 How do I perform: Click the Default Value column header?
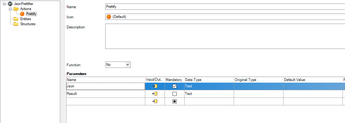tap(313, 80)
